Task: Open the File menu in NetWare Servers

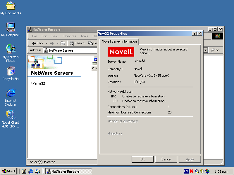Action: click(35, 36)
